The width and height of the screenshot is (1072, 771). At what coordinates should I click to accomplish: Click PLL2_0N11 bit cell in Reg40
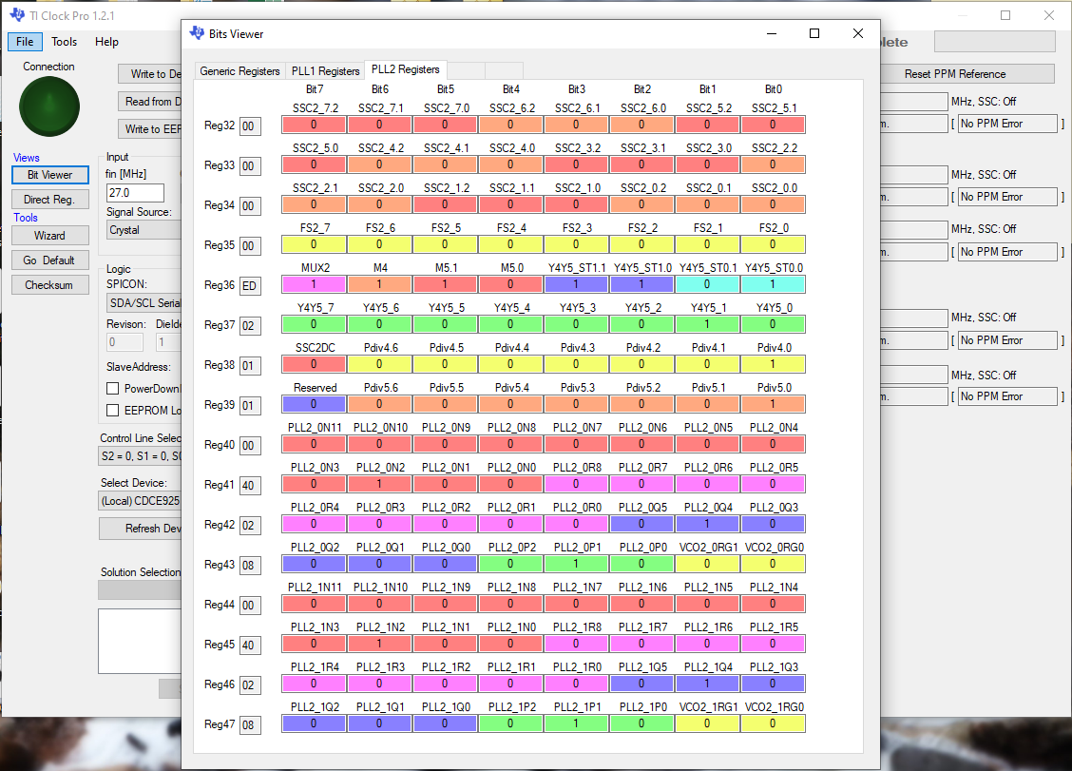[314, 444]
